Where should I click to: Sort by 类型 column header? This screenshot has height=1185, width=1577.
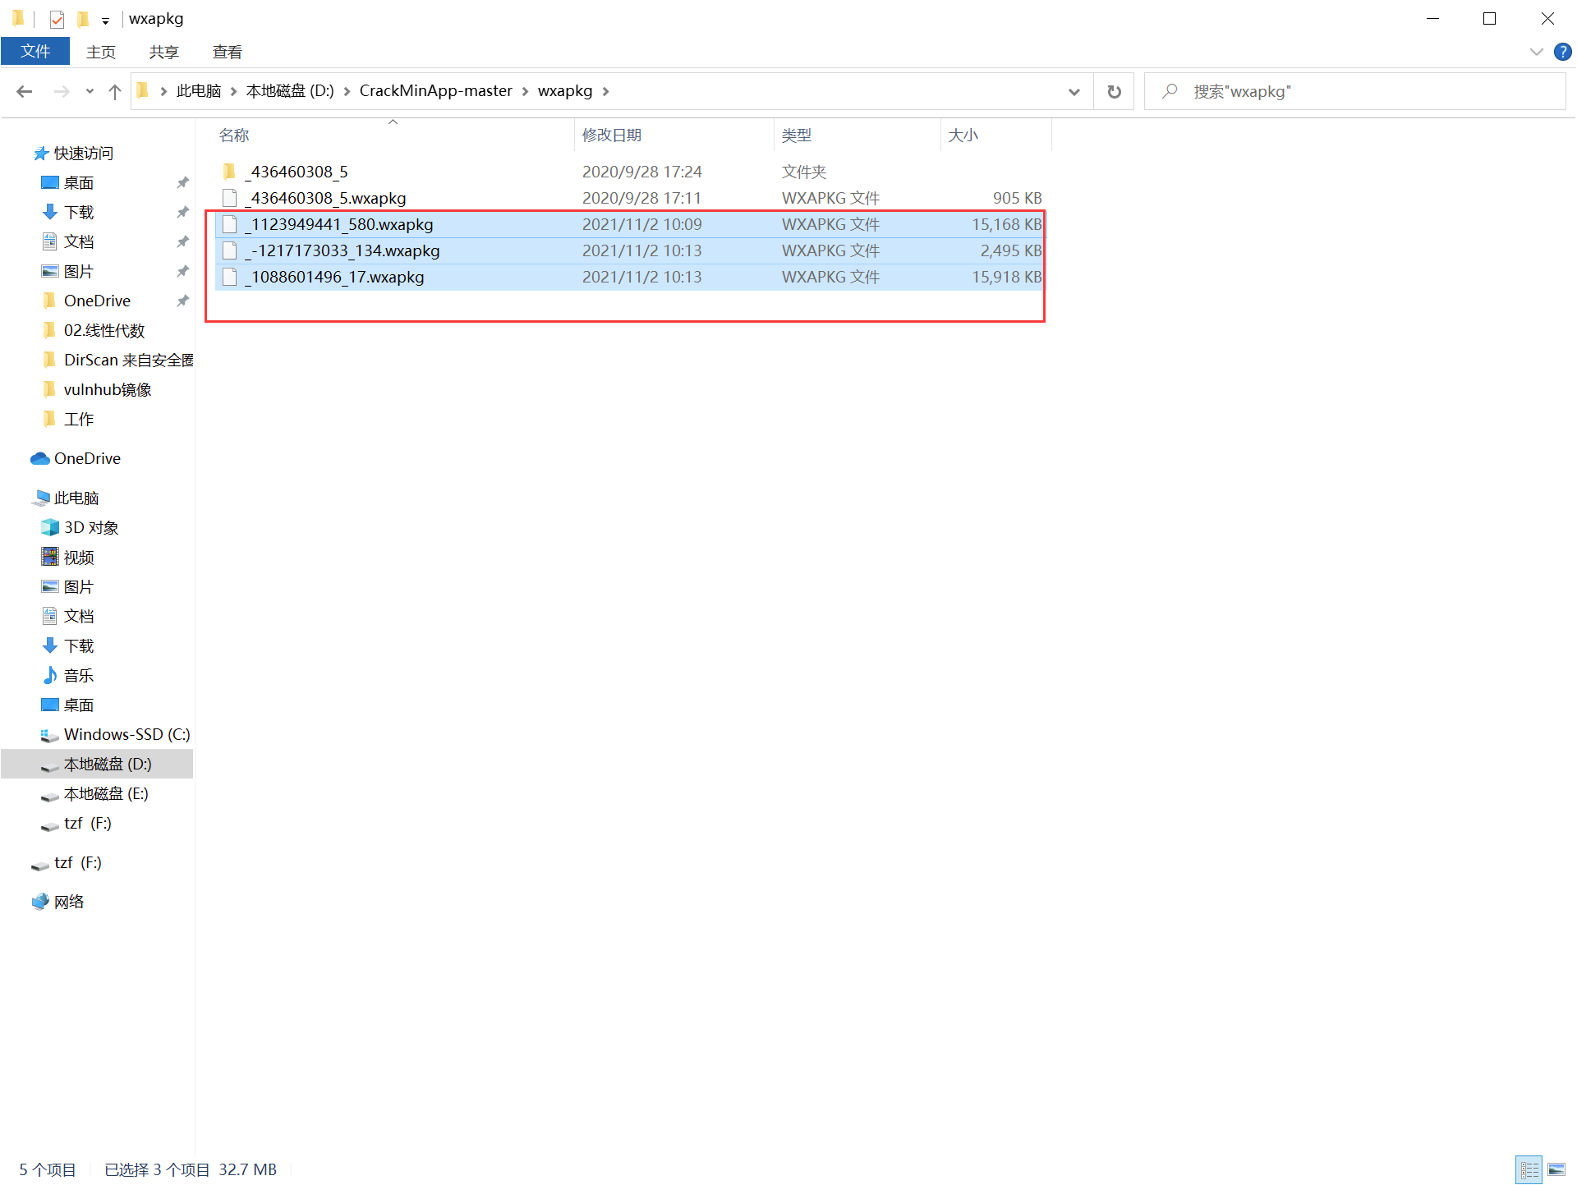(x=796, y=135)
